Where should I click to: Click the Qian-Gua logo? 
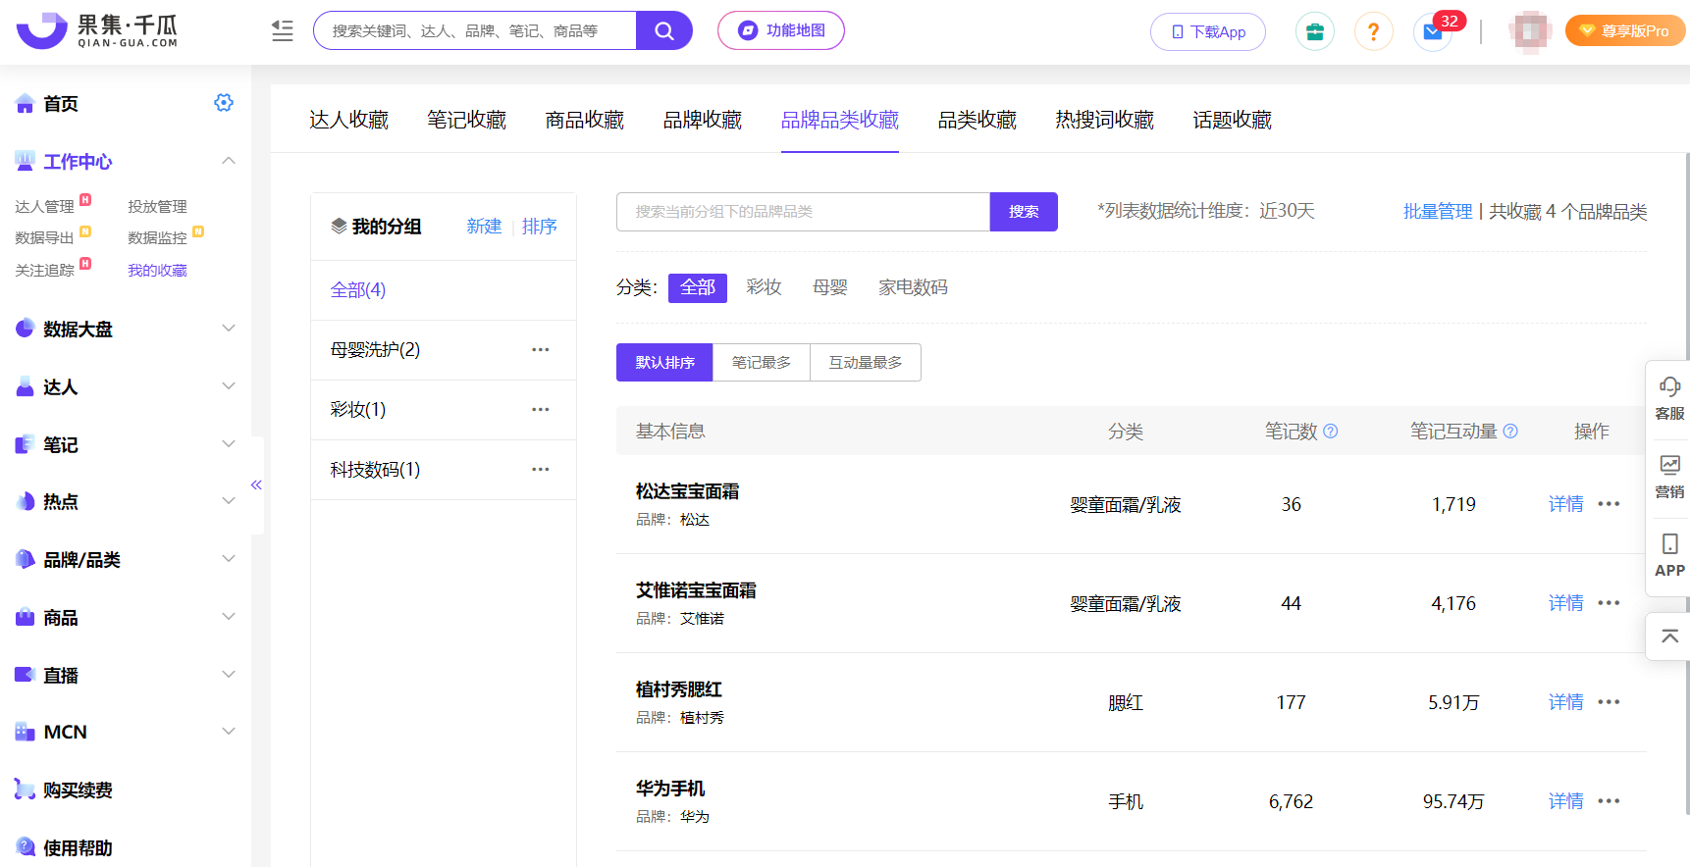pyautogui.click(x=97, y=30)
